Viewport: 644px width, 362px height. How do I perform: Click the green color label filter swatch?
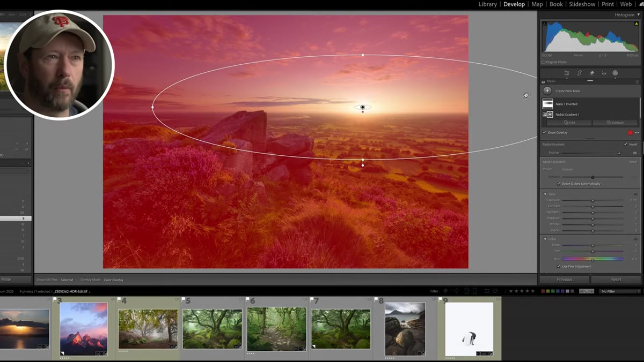pos(552,291)
